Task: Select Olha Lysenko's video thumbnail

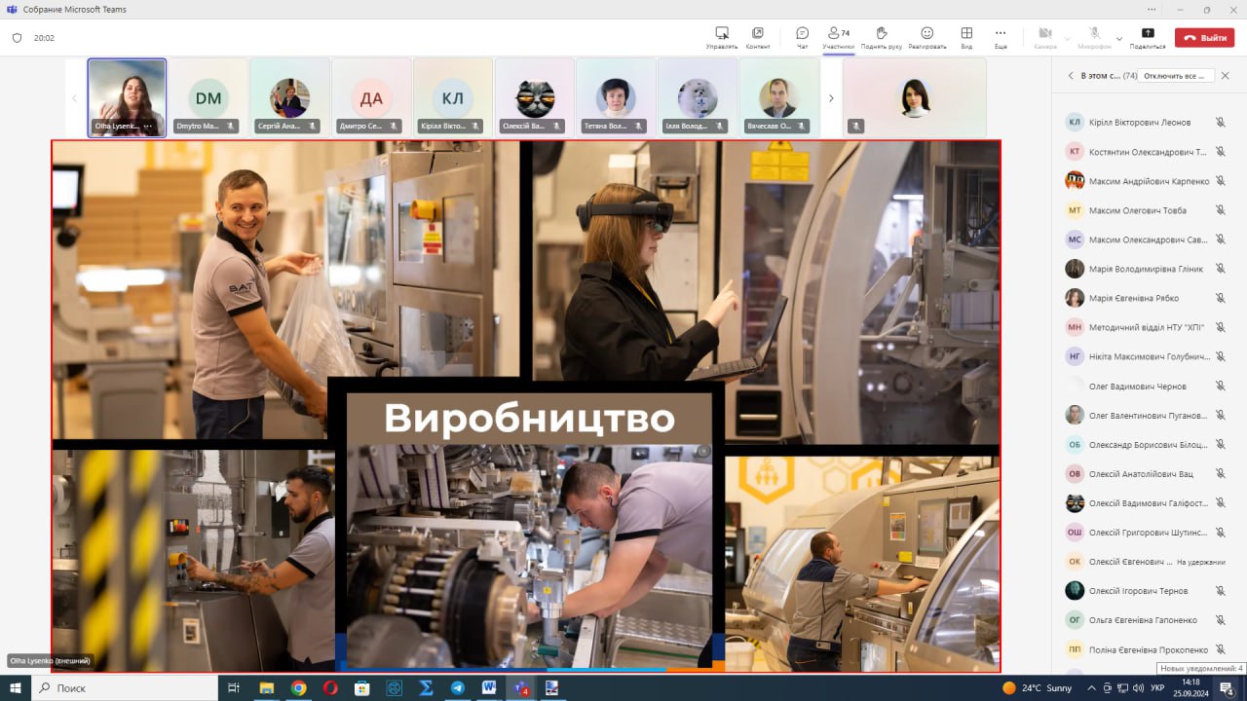Action: (x=127, y=97)
